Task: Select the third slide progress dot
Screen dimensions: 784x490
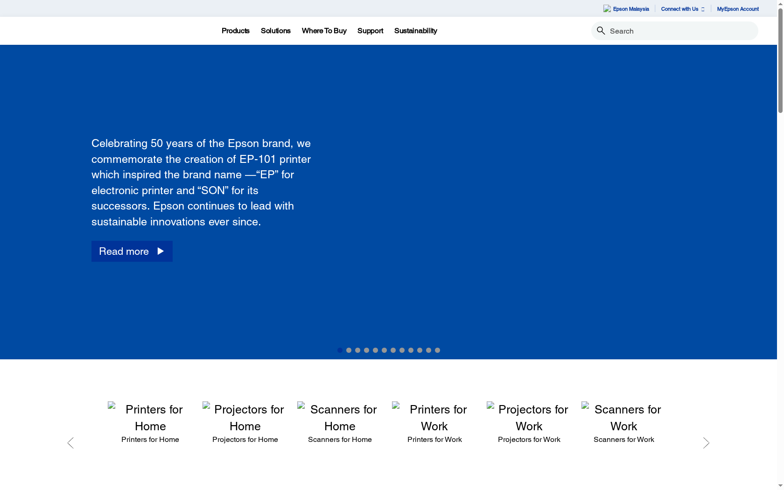Action: [357, 350]
